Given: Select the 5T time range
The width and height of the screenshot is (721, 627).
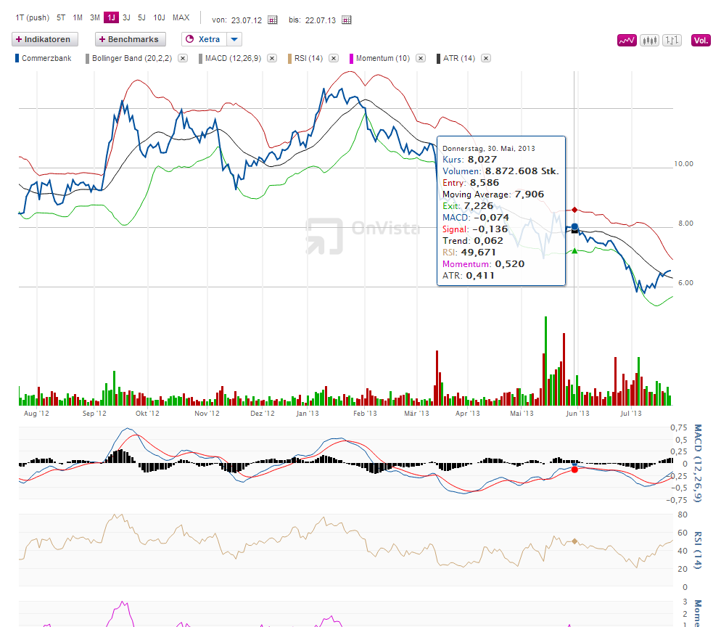Looking at the screenshot, I should (x=61, y=17).
